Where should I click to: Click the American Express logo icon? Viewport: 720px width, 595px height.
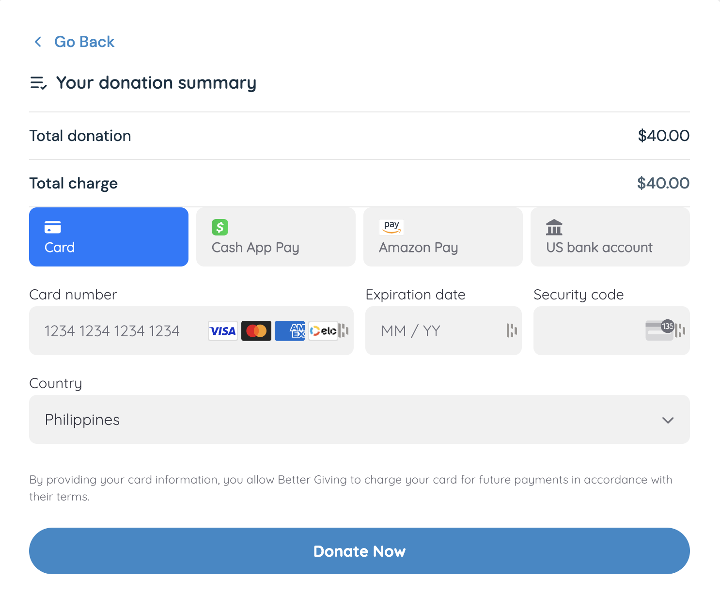pos(290,331)
